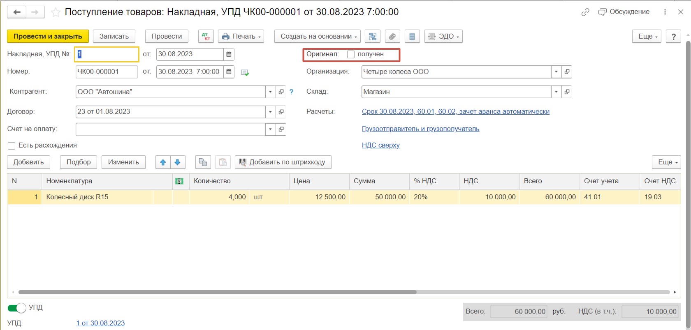The image size is (691, 330).
Task: Copy the document link icon
Action: pos(585,12)
